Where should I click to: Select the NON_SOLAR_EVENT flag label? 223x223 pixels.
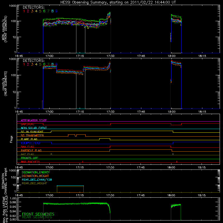[34, 128]
